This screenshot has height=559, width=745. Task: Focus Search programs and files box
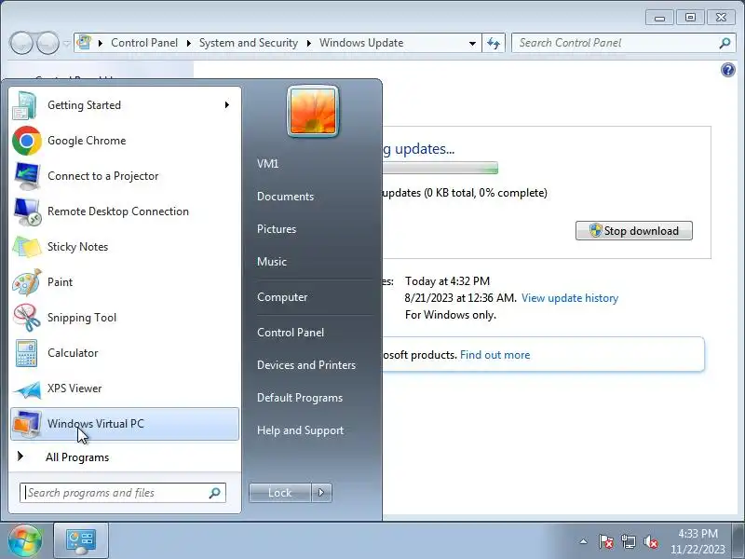click(123, 493)
